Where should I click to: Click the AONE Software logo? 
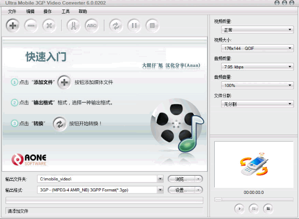click(x=29, y=160)
